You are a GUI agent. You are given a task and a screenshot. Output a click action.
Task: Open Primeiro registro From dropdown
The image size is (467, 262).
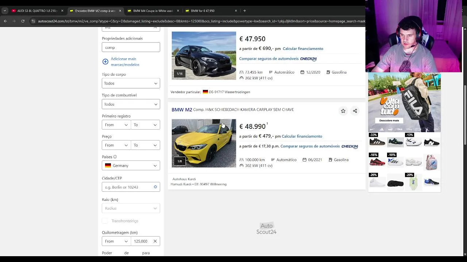point(116,125)
